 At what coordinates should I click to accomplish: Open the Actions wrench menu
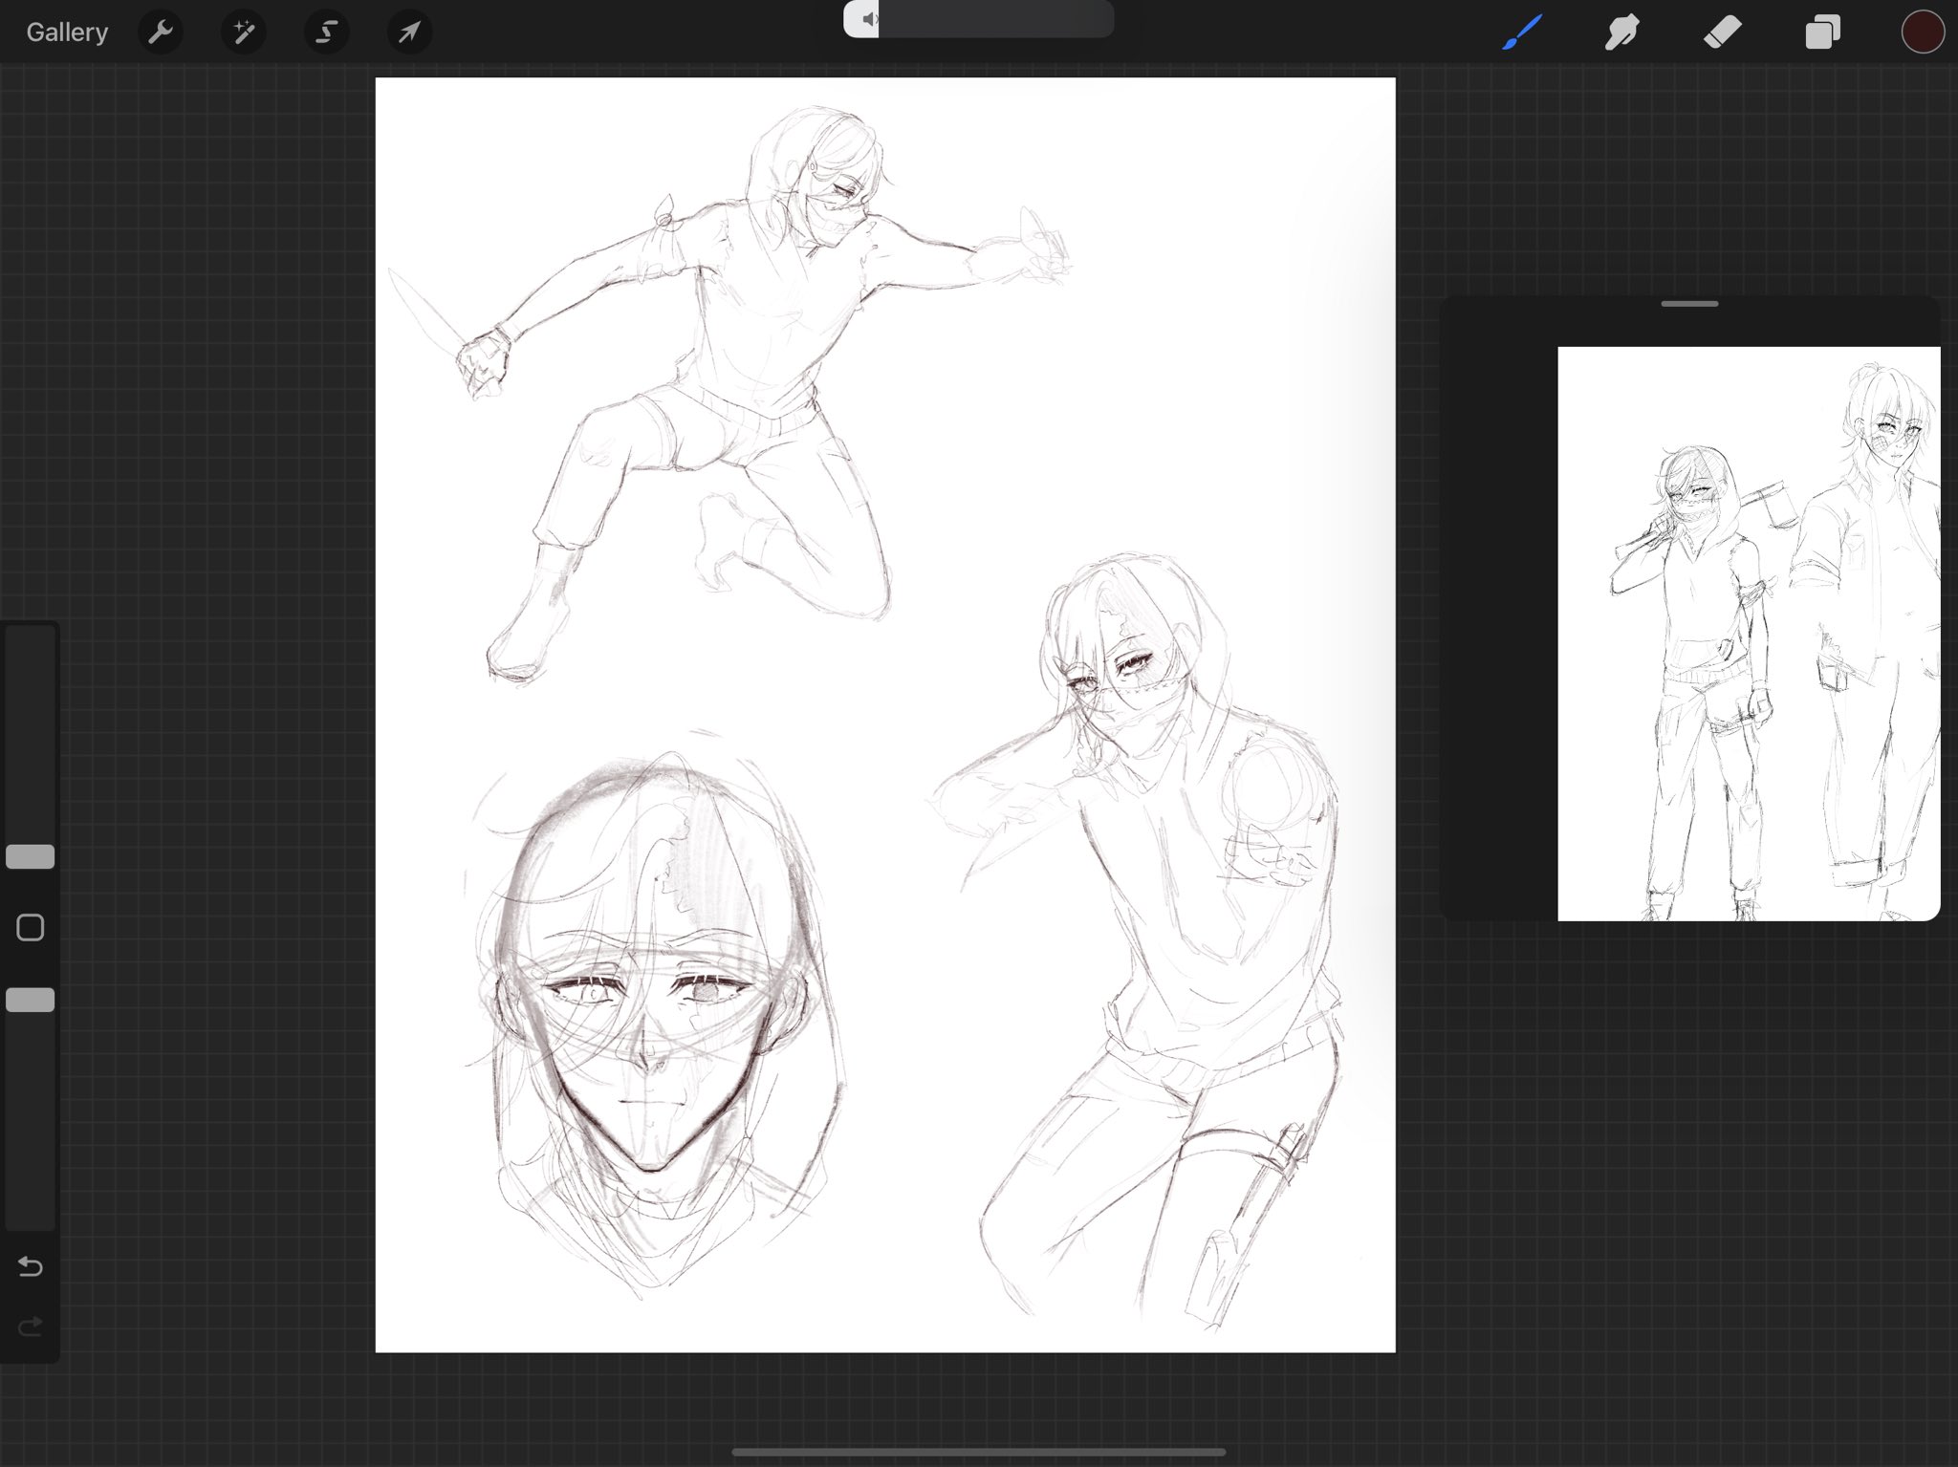point(160,32)
